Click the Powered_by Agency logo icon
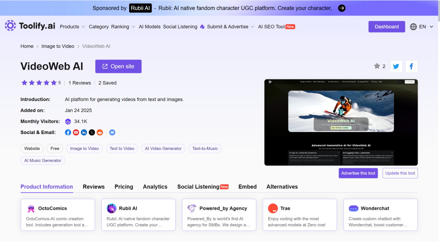 coord(192,209)
